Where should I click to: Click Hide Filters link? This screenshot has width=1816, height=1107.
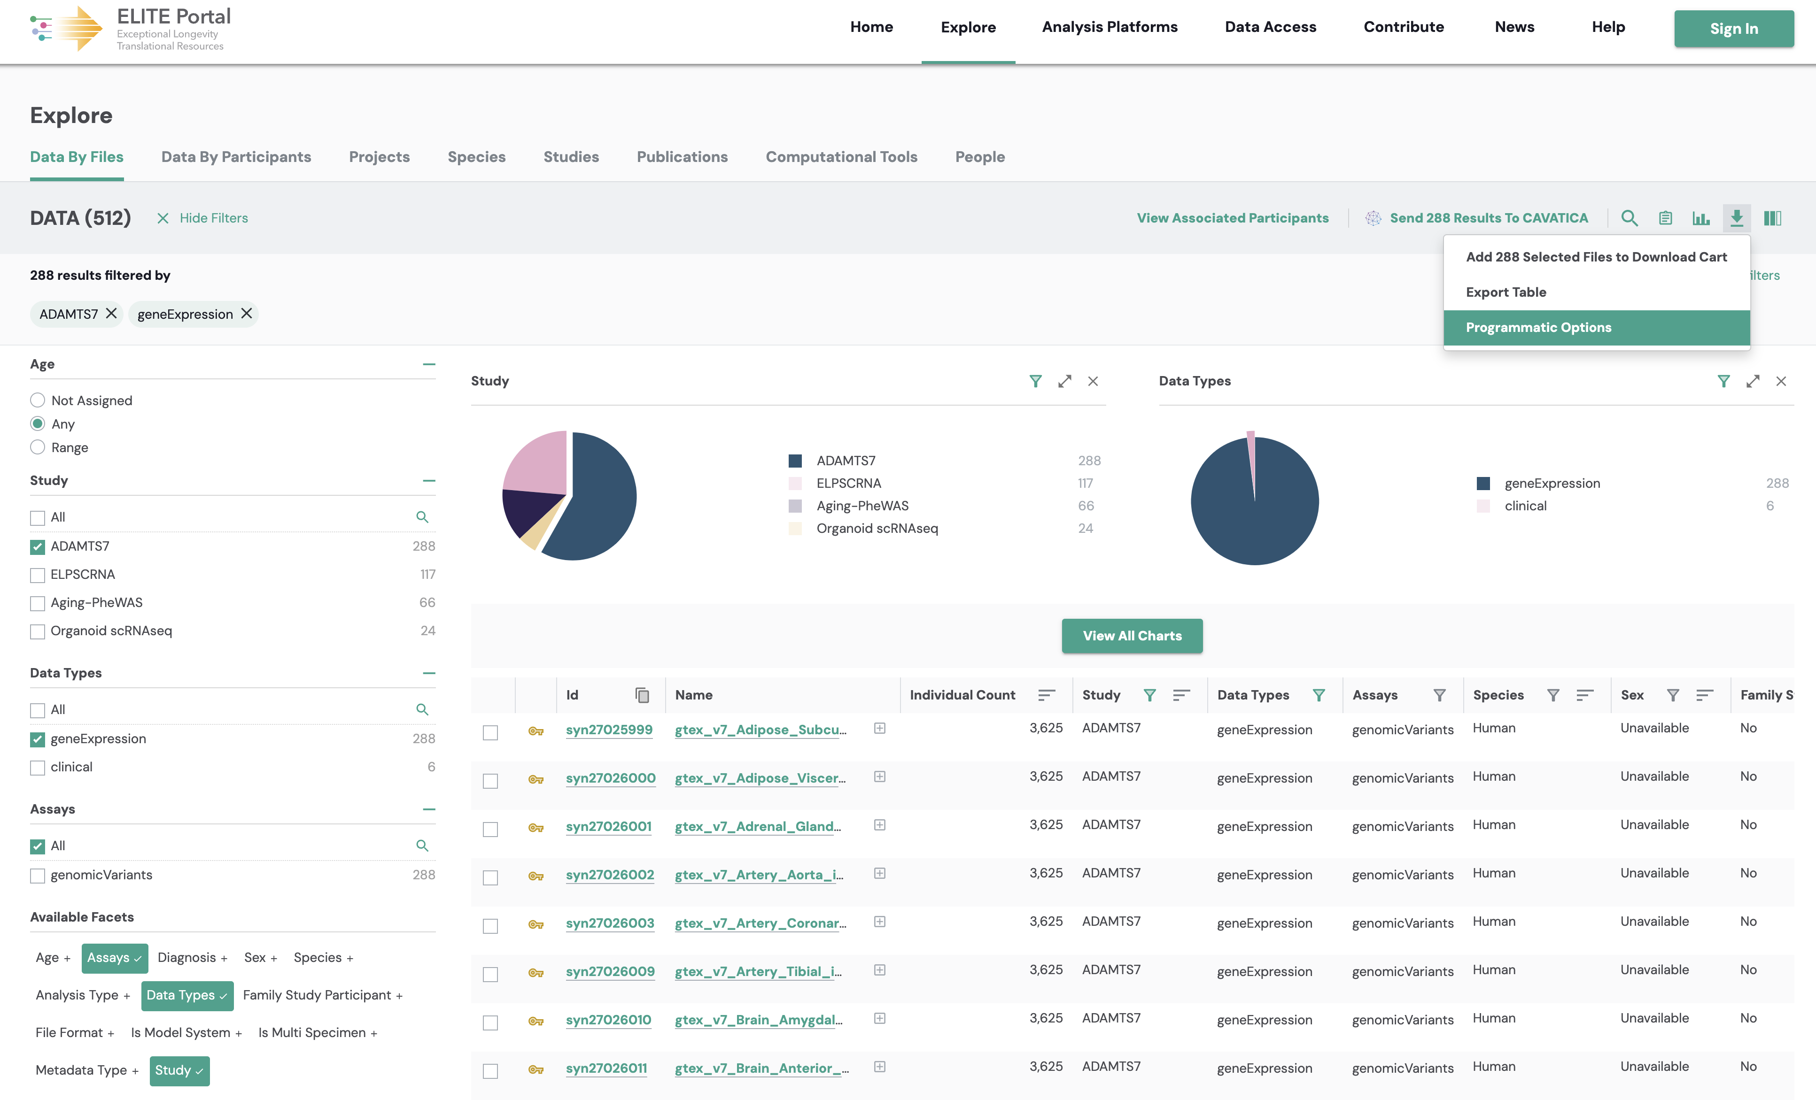pyautogui.click(x=202, y=218)
